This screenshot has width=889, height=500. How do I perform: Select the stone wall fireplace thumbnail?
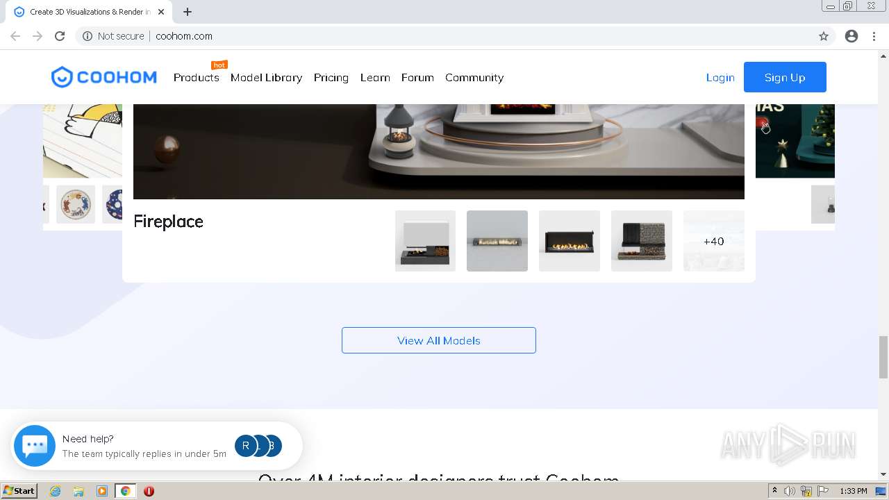tap(642, 241)
